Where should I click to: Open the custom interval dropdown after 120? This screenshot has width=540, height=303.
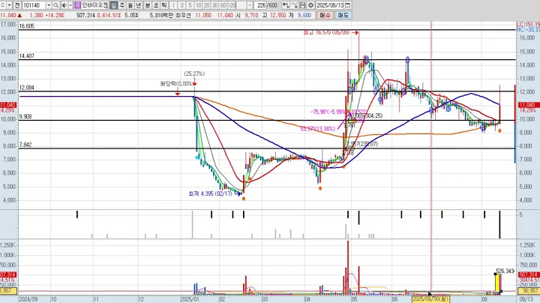[250, 5]
